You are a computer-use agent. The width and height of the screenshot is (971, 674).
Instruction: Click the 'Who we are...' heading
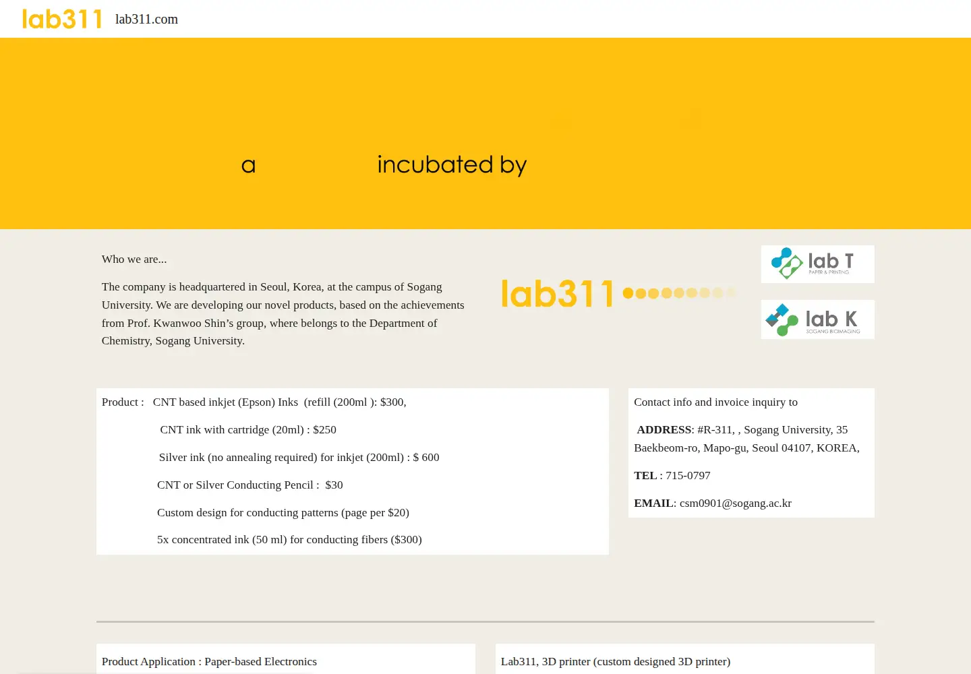coord(134,259)
